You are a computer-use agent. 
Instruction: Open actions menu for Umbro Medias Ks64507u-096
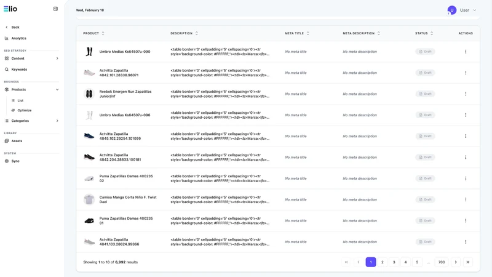coord(466,115)
